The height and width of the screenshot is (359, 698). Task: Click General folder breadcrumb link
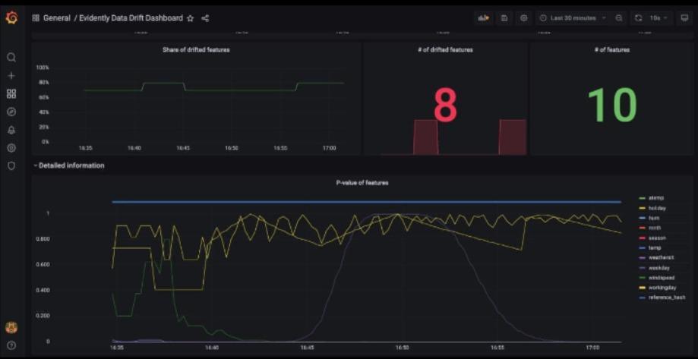point(57,18)
